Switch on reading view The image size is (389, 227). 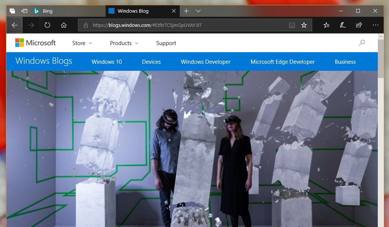point(292,25)
